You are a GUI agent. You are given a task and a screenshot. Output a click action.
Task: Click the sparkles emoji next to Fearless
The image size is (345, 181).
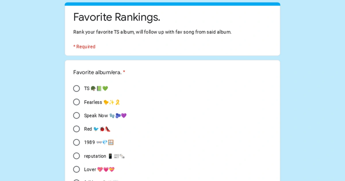pos(112,102)
